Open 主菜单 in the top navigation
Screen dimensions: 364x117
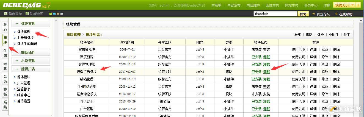pyautogui.click(x=216, y=5)
